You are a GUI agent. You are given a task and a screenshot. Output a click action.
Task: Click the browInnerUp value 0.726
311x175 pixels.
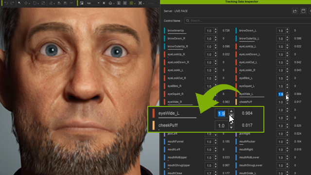click(226, 31)
